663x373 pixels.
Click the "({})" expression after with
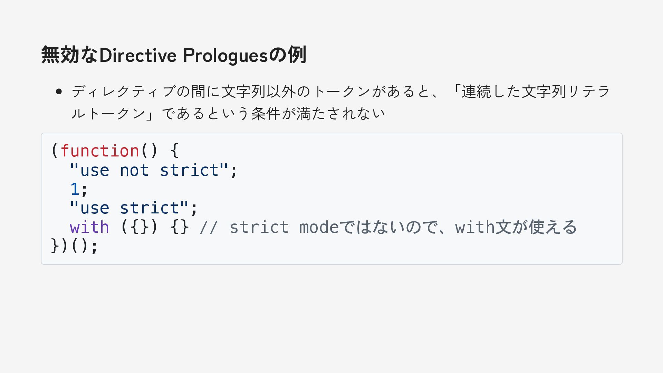(139, 227)
